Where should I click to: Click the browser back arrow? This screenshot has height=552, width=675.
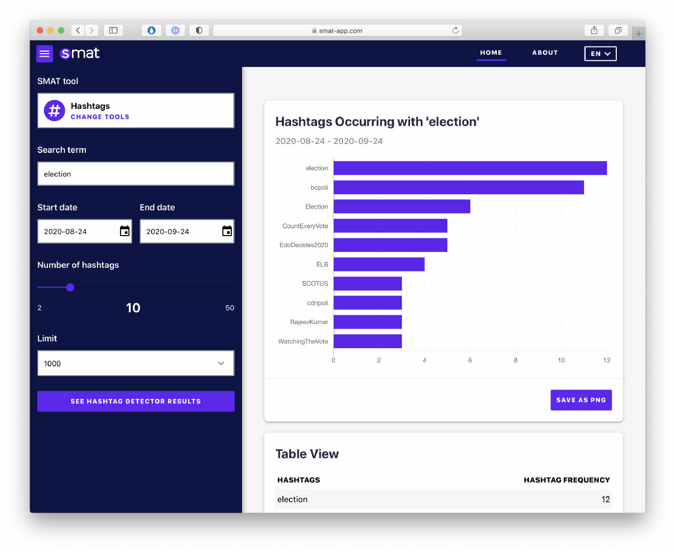click(78, 31)
